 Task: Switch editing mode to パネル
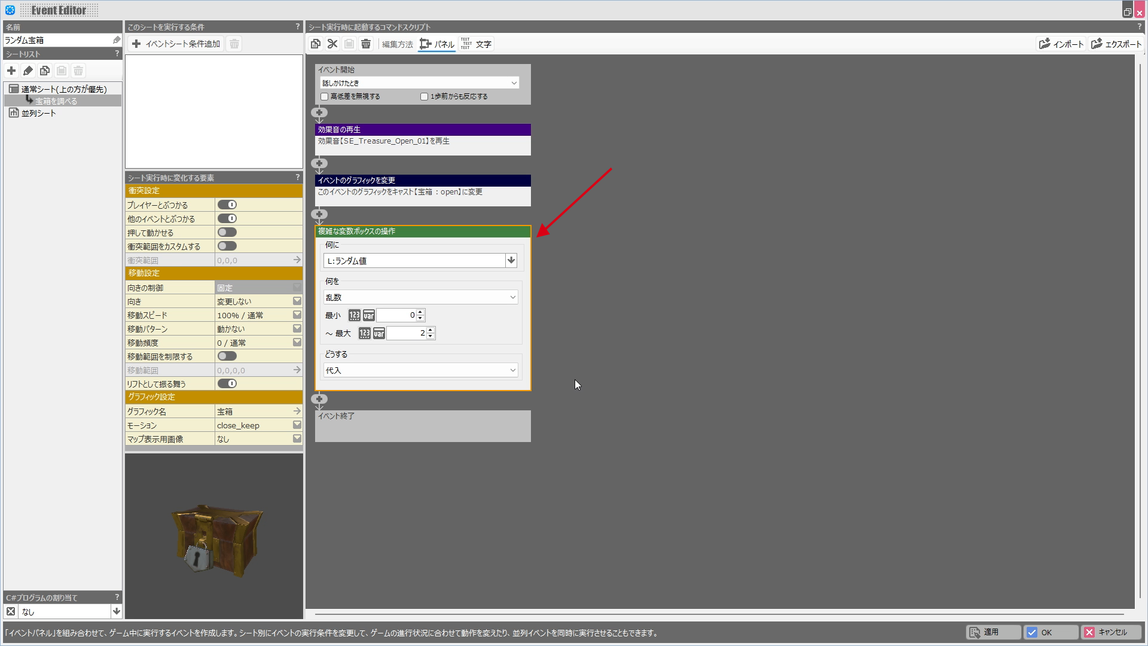click(437, 44)
